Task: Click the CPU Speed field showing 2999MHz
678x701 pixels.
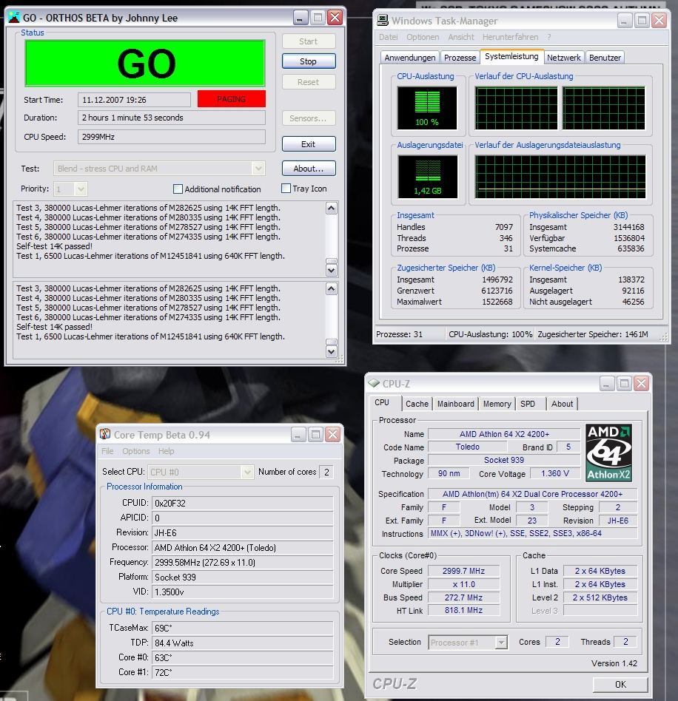Action: (x=172, y=137)
